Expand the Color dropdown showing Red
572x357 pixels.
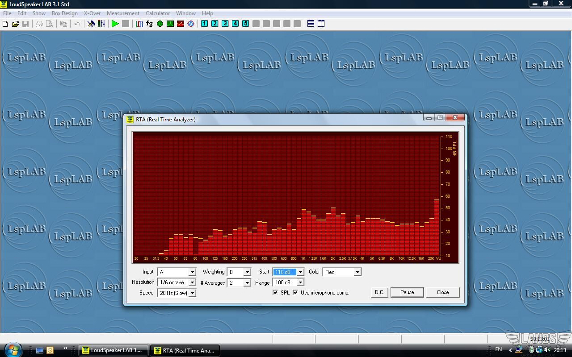pyautogui.click(x=357, y=272)
